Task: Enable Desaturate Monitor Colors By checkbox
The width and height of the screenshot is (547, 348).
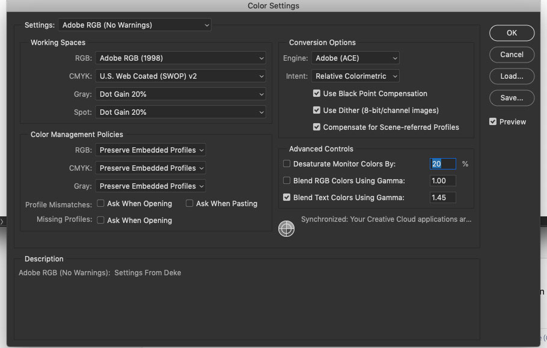Action: 287,163
